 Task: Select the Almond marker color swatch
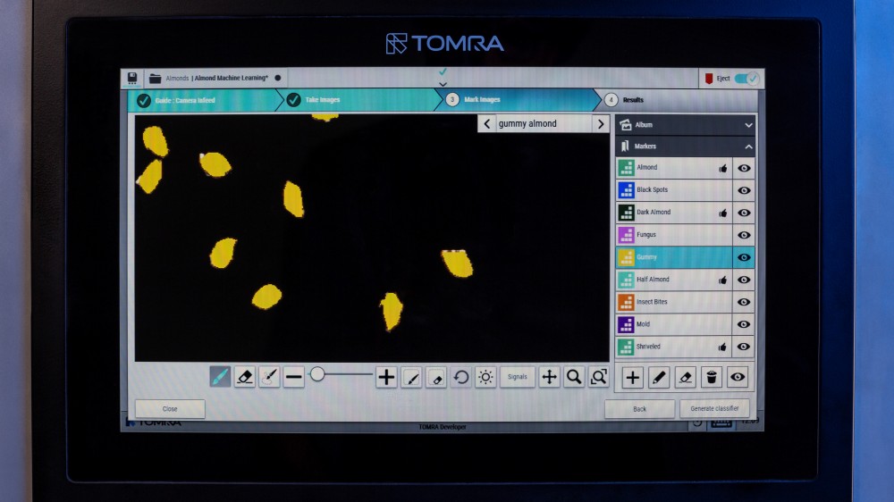point(626,168)
